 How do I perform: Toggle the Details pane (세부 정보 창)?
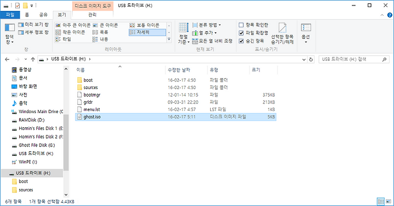33,32
